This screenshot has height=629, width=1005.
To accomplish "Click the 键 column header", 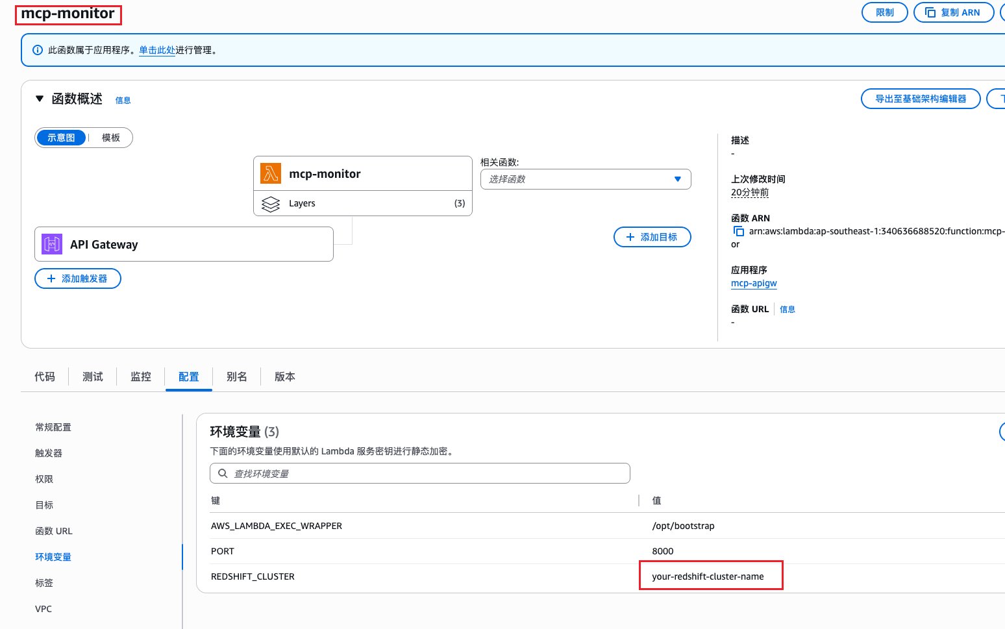I will pos(216,500).
